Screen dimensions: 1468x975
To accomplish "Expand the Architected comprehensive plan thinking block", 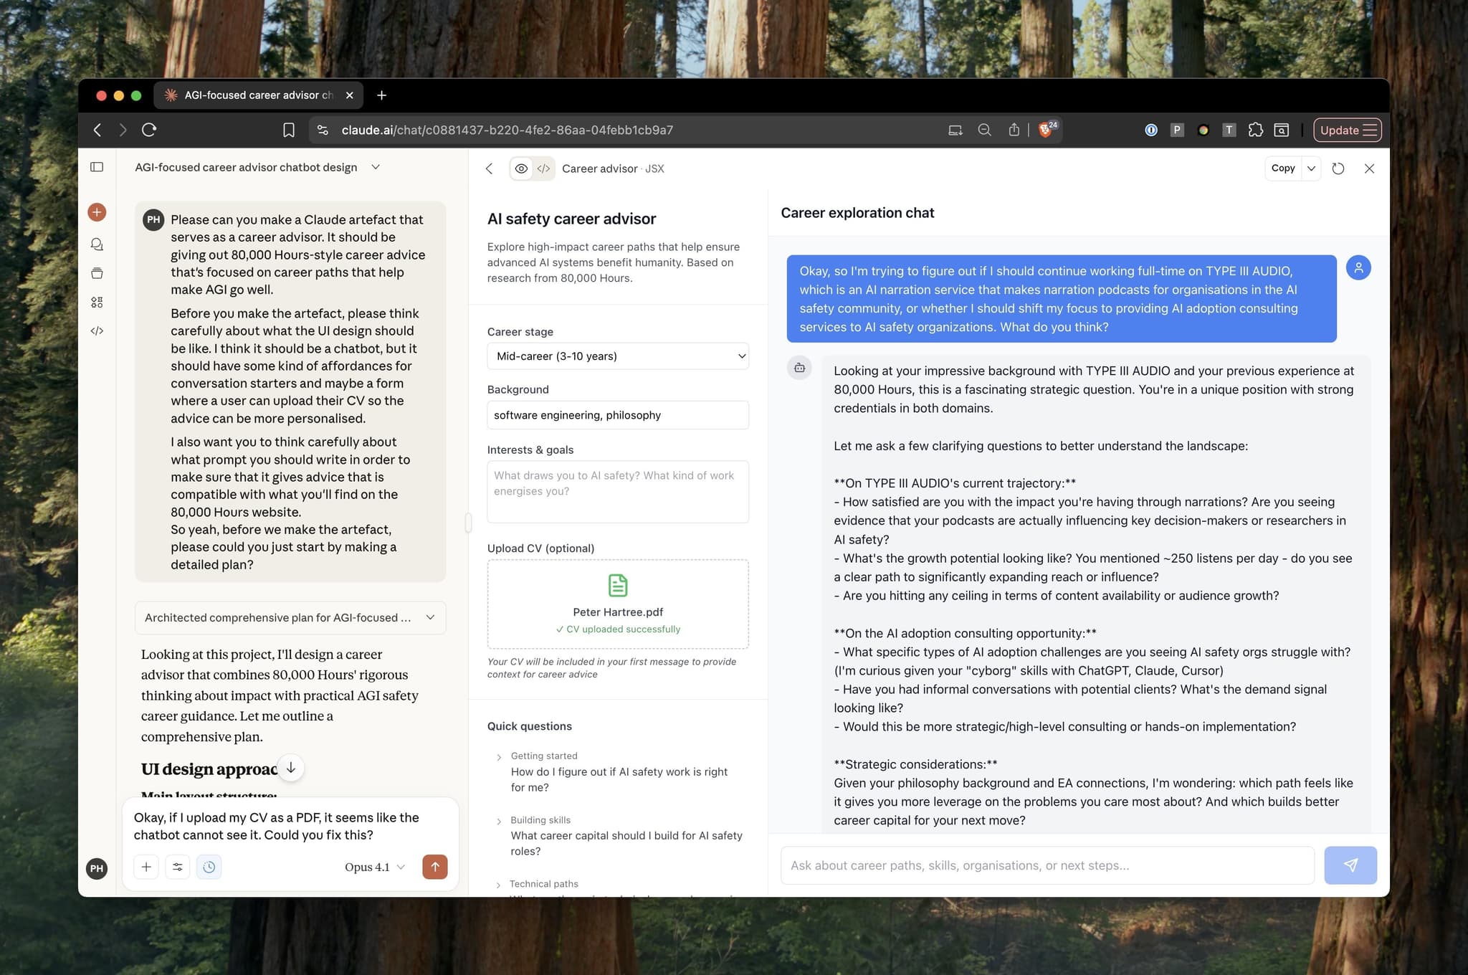I will [x=290, y=617].
